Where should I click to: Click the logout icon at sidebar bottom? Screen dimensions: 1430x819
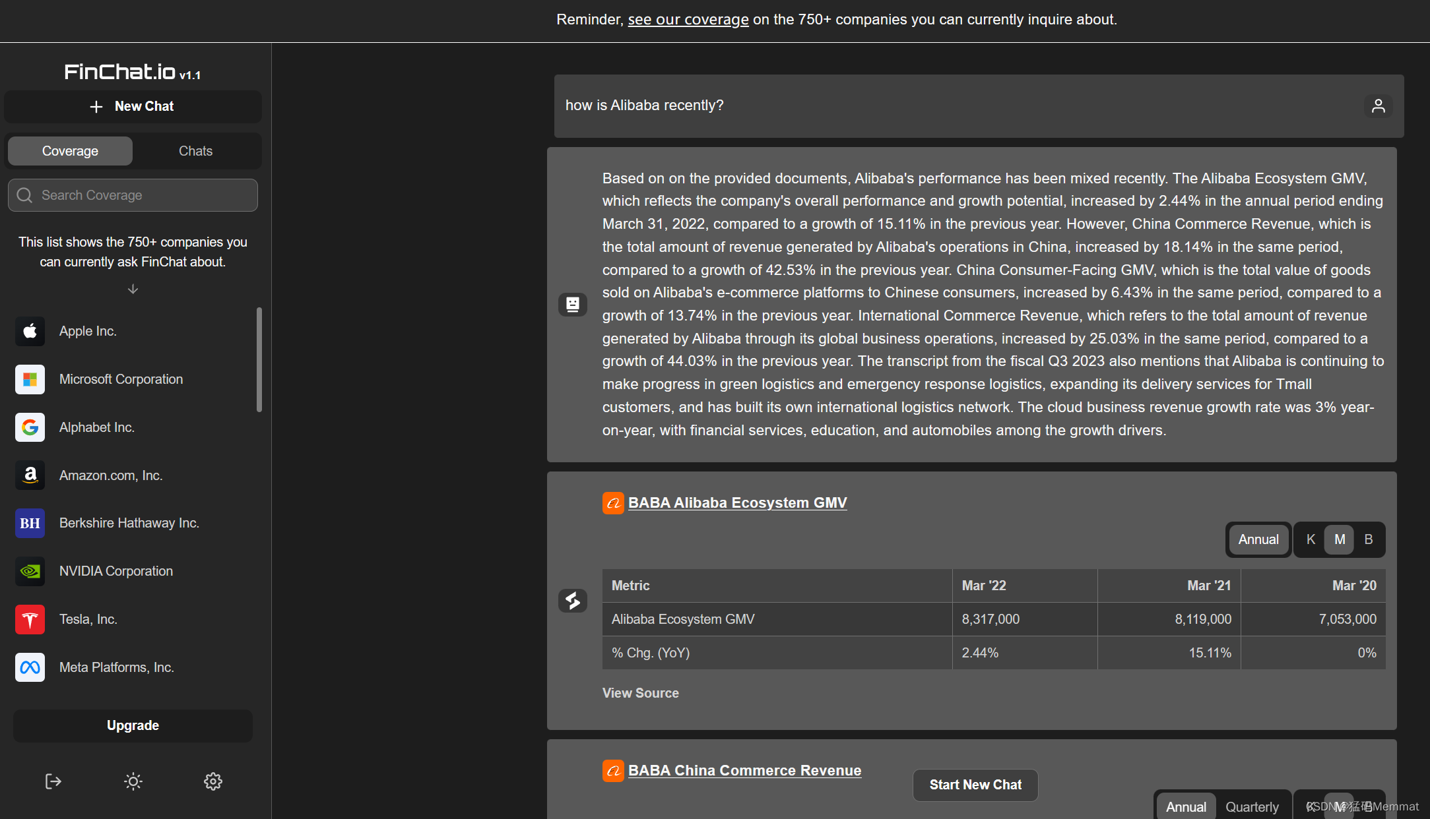pos(53,781)
